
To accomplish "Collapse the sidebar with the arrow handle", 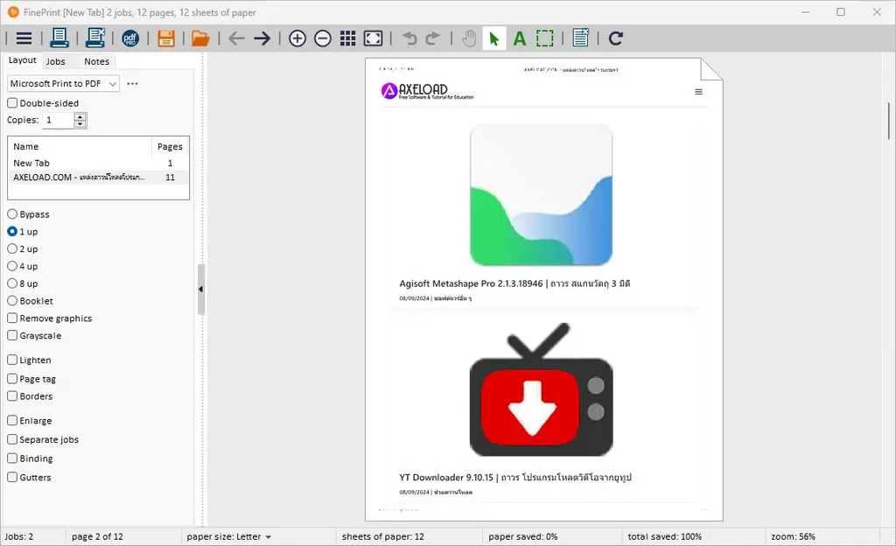I will click(x=200, y=289).
